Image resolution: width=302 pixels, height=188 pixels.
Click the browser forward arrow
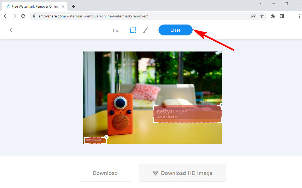pos(14,16)
